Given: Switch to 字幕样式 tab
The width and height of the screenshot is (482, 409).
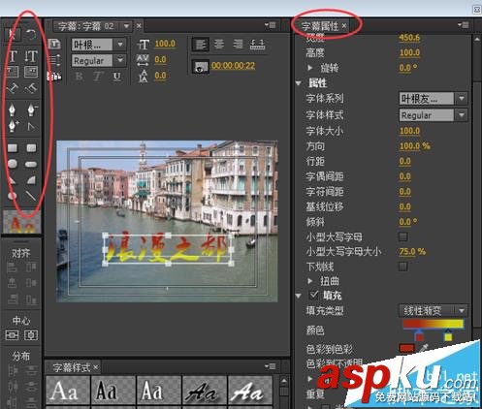Looking at the screenshot, I should [72, 367].
